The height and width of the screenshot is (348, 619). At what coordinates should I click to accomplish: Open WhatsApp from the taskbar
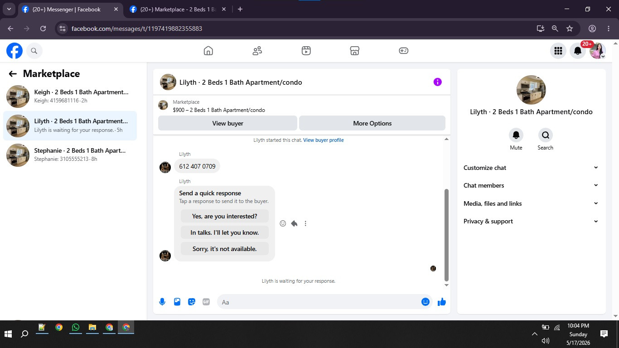[75, 328]
